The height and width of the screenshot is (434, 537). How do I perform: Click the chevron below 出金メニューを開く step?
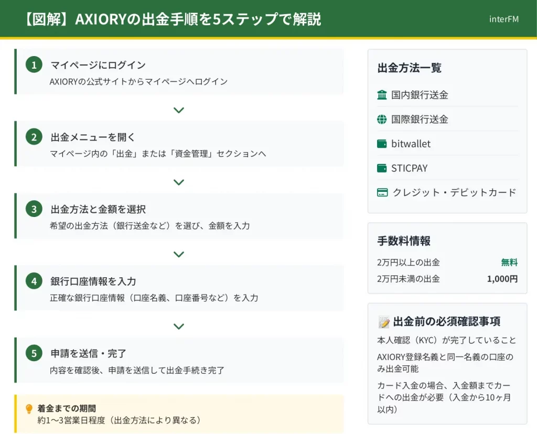(x=179, y=182)
